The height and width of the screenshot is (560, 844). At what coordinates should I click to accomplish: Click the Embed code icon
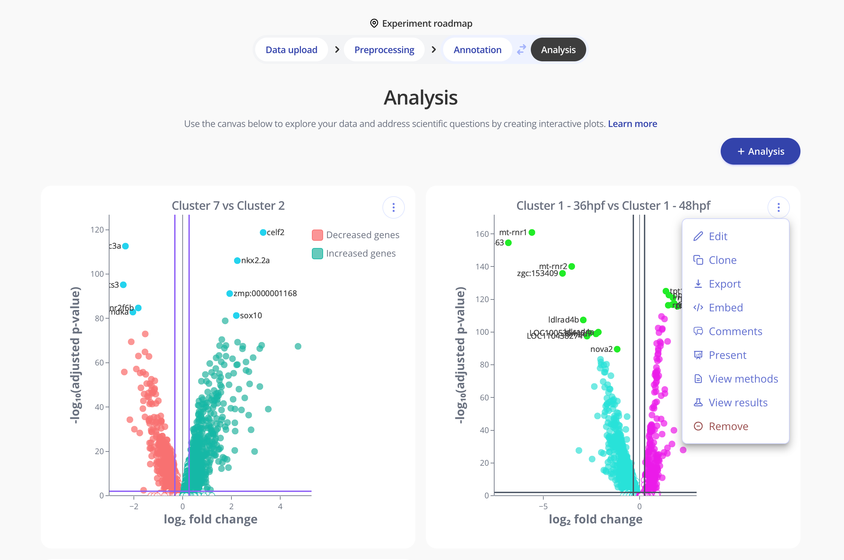pos(698,307)
